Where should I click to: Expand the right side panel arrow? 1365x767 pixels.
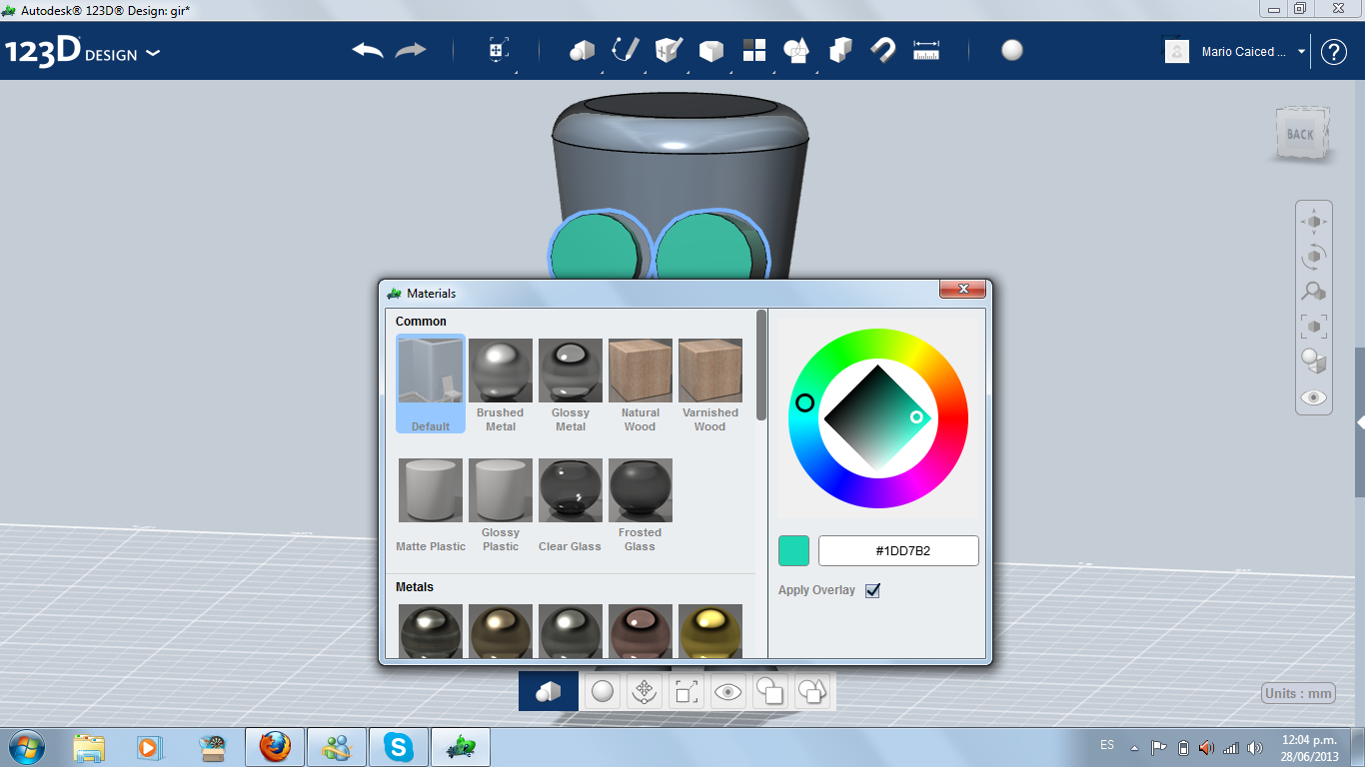pyautogui.click(x=1360, y=422)
